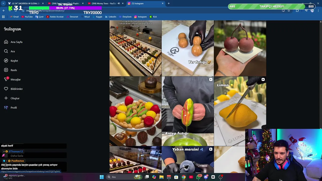
Task: Open Chrome from taskbar
Action: (x=184, y=177)
